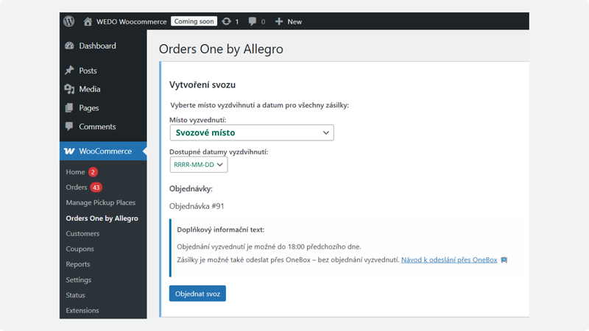Click the Dostupné datumy vyzdvihnutí label

(x=219, y=152)
